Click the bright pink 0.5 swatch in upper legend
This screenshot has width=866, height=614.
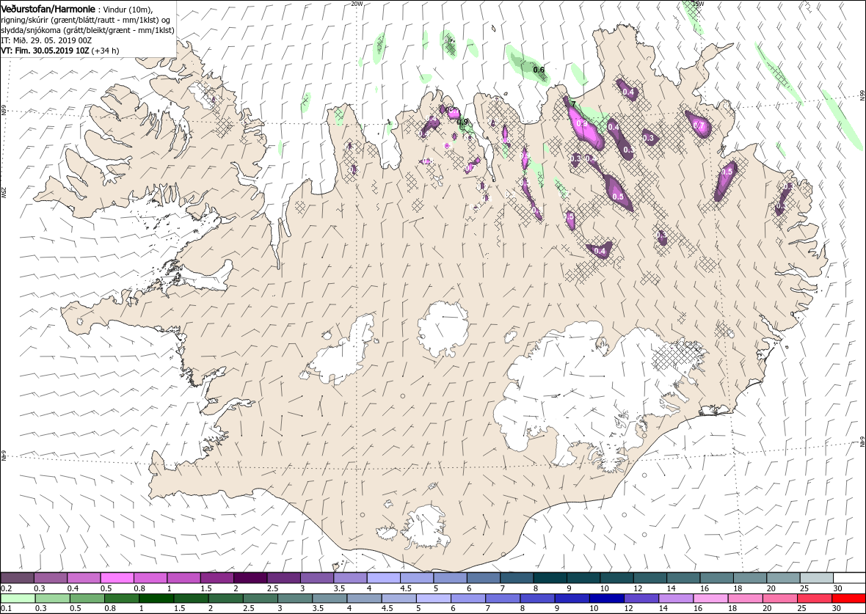click(x=117, y=577)
